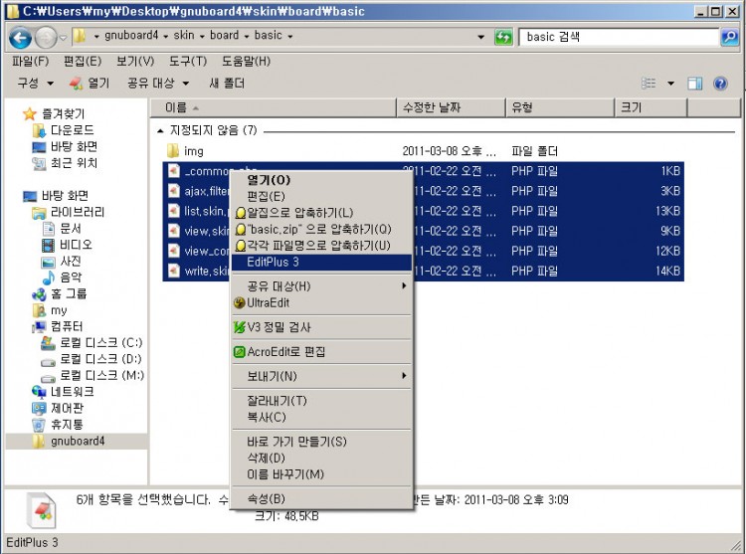This screenshot has width=746, height=554.
Task: Click the Forward navigation arrow
Action: coord(46,38)
